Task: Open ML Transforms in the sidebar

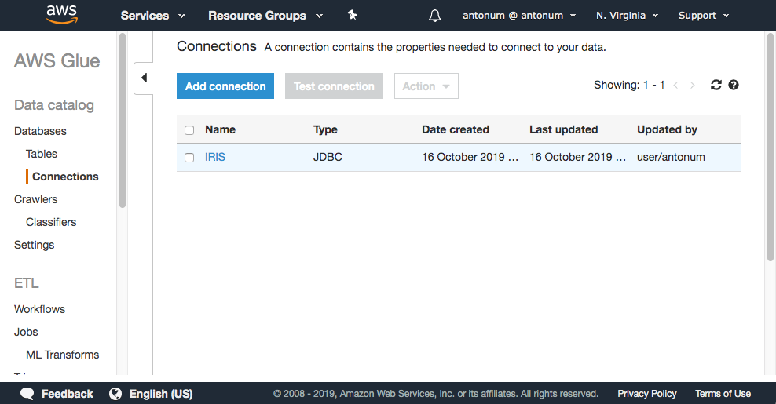Action: tap(62, 355)
